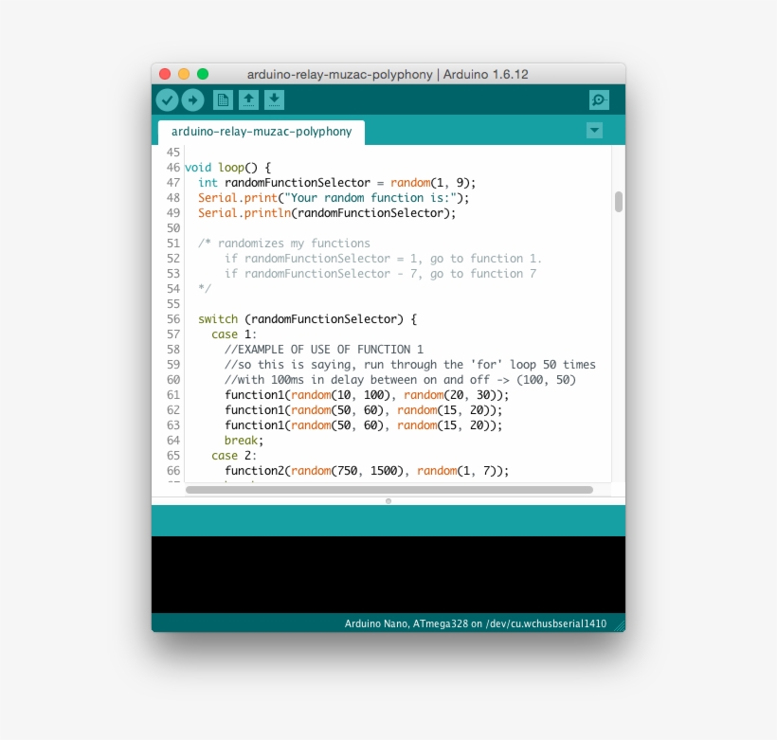
Task: Click the resize grip in the bottom-right corner
Action: (x=618, y=624)
